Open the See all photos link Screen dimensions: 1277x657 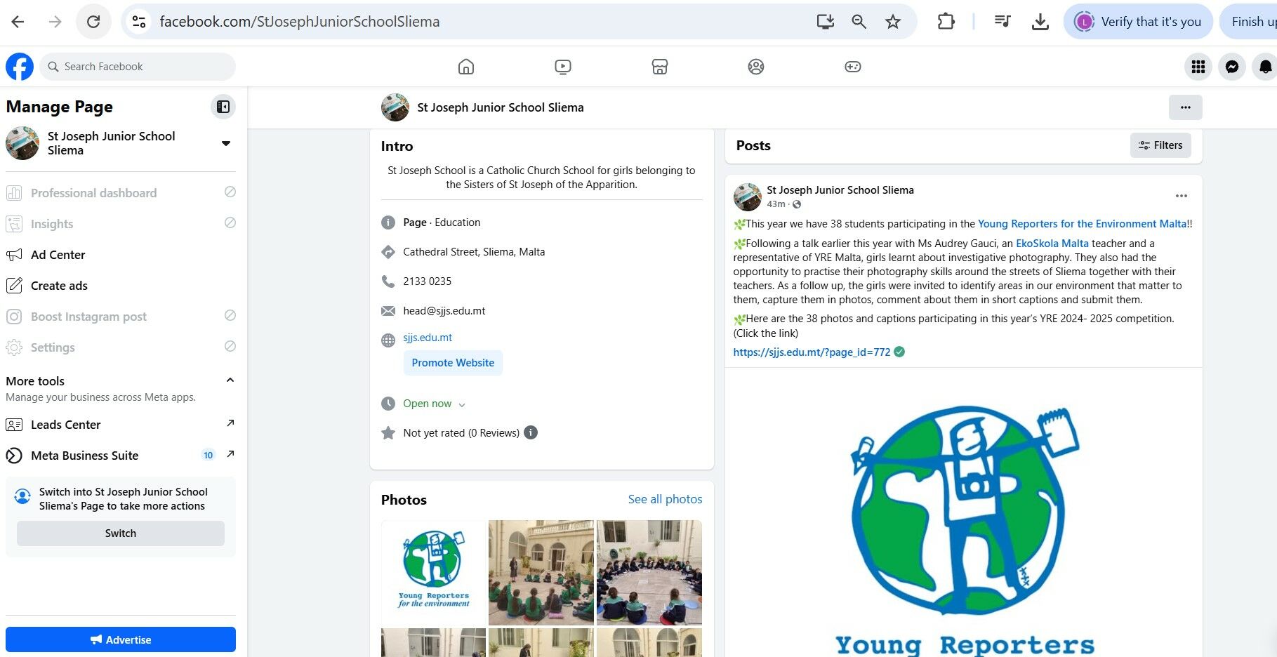click(665, 499)
